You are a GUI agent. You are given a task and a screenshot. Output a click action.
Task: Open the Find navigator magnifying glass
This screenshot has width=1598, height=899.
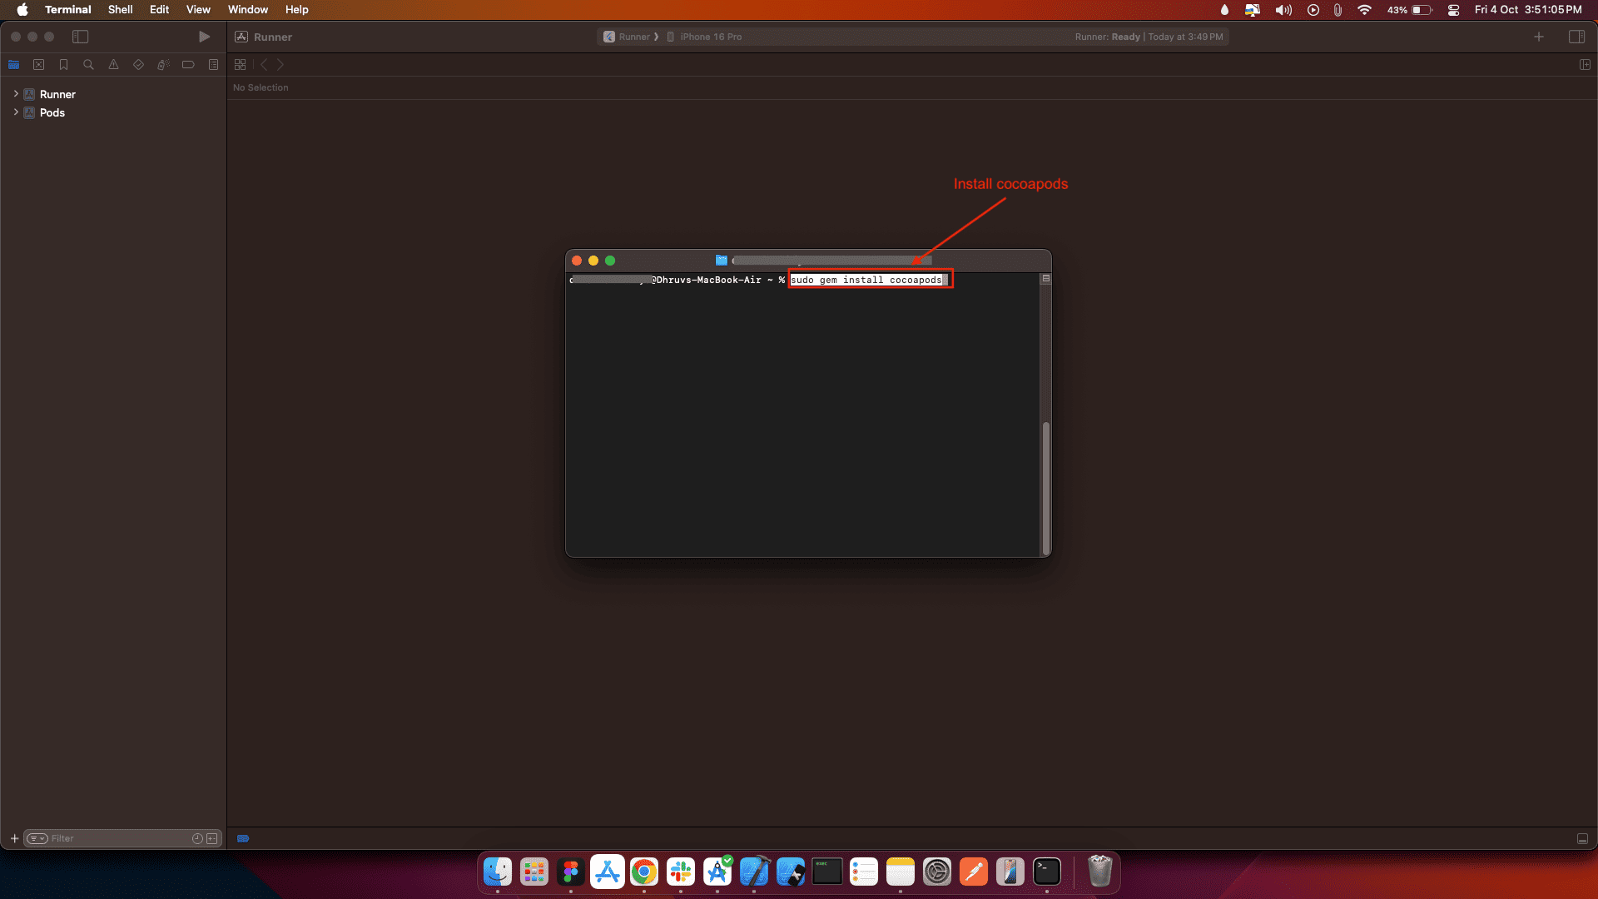pos(88,64)
